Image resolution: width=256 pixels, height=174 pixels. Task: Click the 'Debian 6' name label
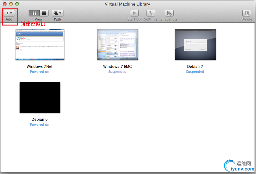pyautogui.click(x=40, y=120)
